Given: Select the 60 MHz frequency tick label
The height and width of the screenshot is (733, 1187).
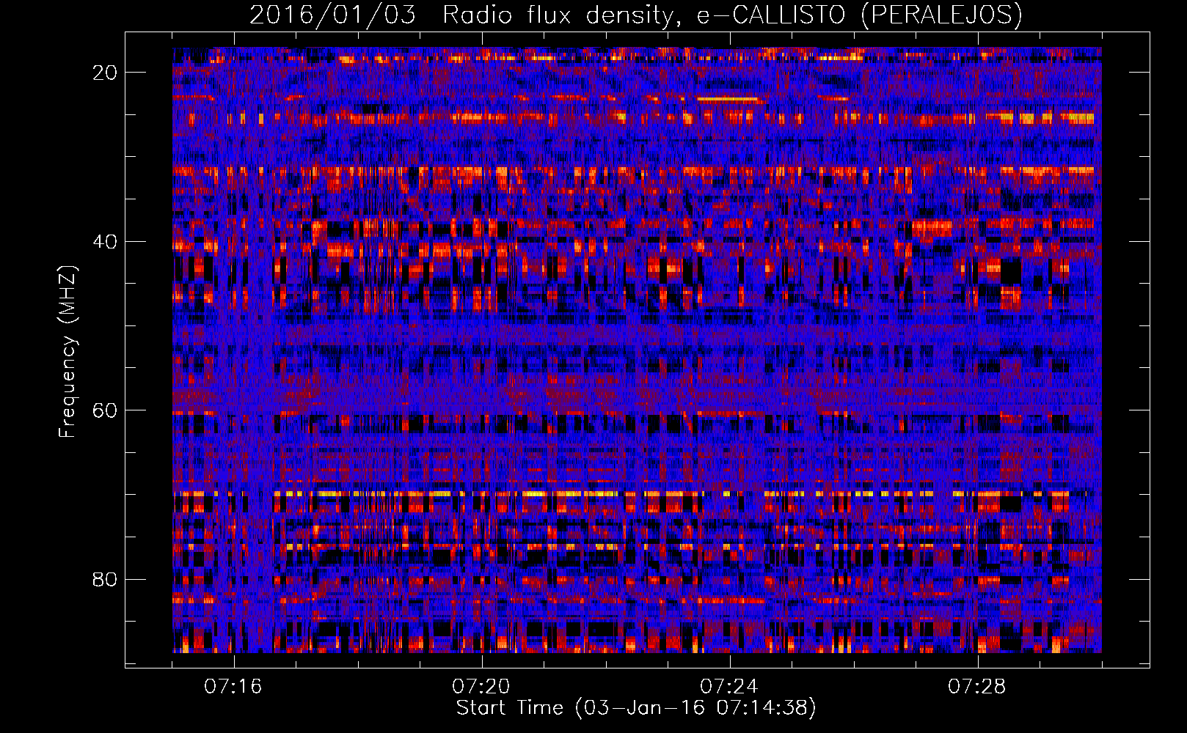Looking at the screenshot, I should coord(106,410).
